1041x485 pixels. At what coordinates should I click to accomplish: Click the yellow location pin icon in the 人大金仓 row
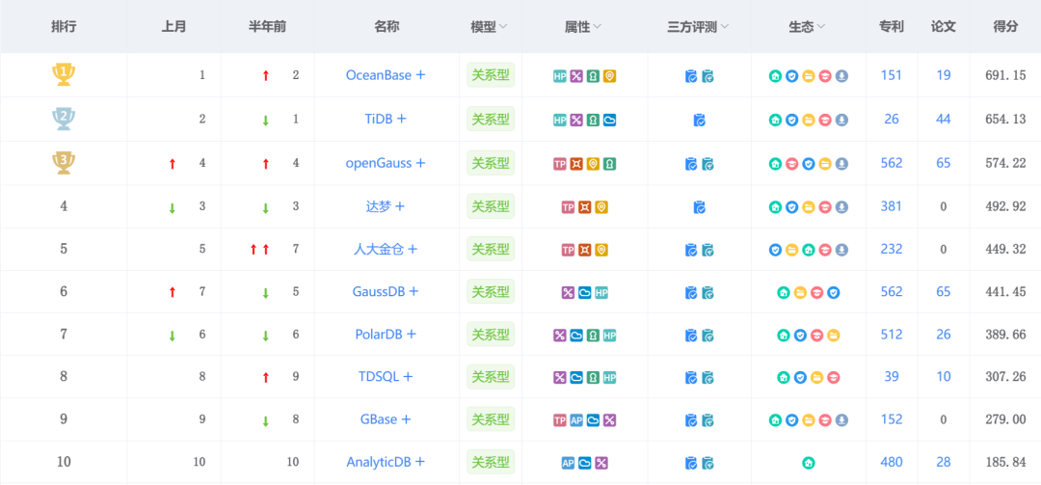pos(601,250)
